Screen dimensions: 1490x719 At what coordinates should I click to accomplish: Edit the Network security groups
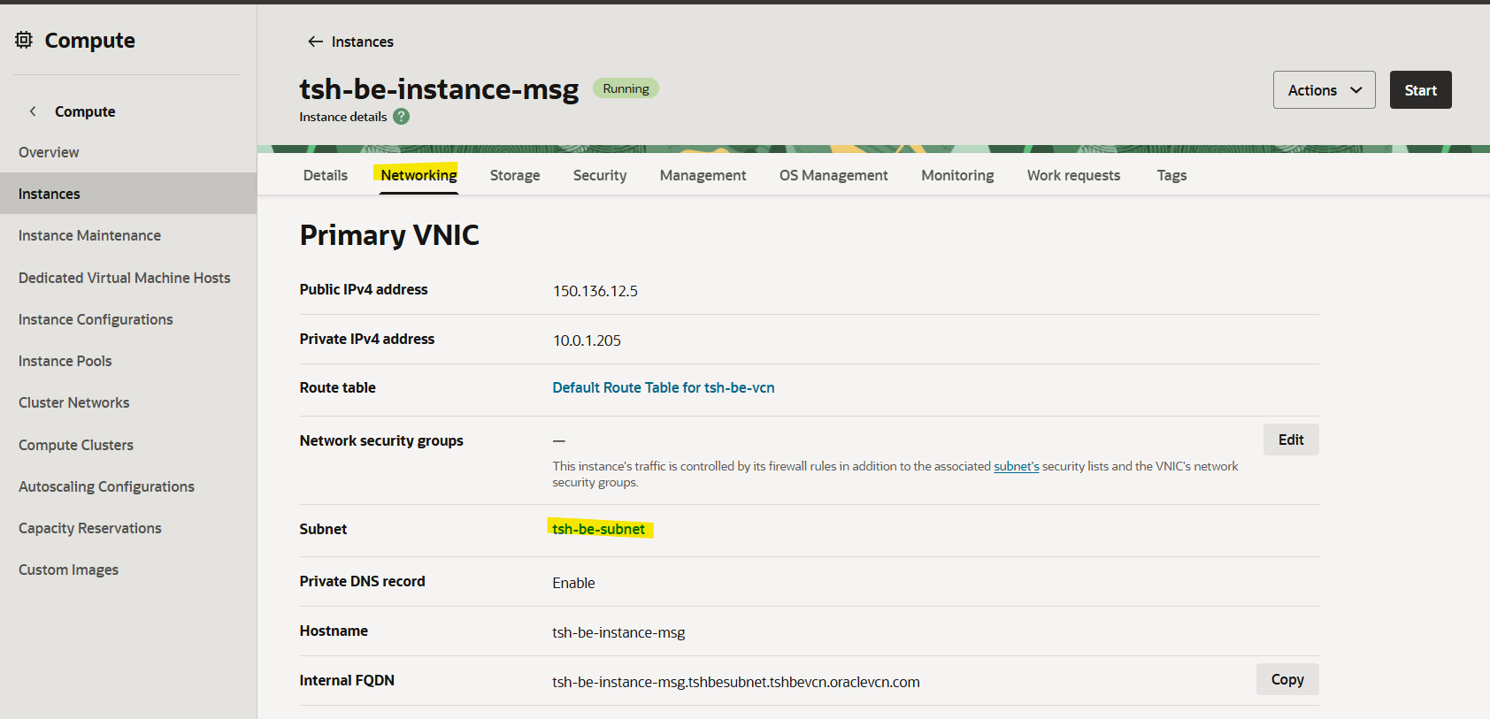[x=1290, y=440]
